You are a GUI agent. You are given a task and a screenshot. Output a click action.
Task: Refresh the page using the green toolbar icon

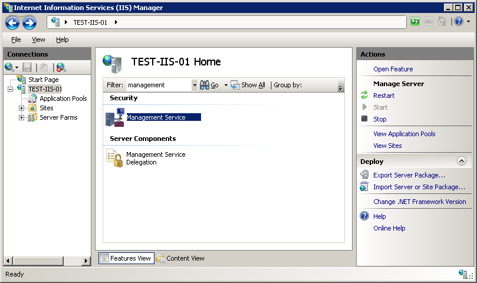pos(415,21)
